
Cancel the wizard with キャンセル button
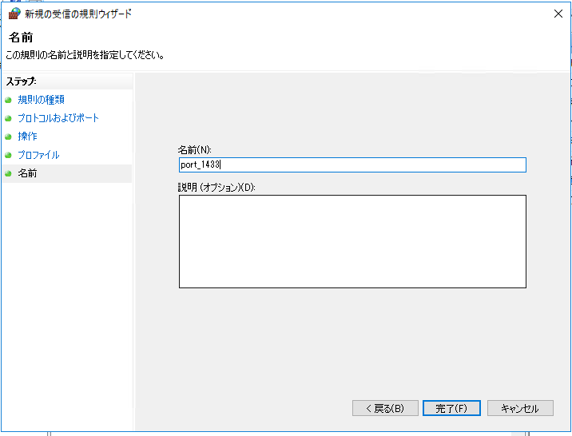[x=520, y=408]
